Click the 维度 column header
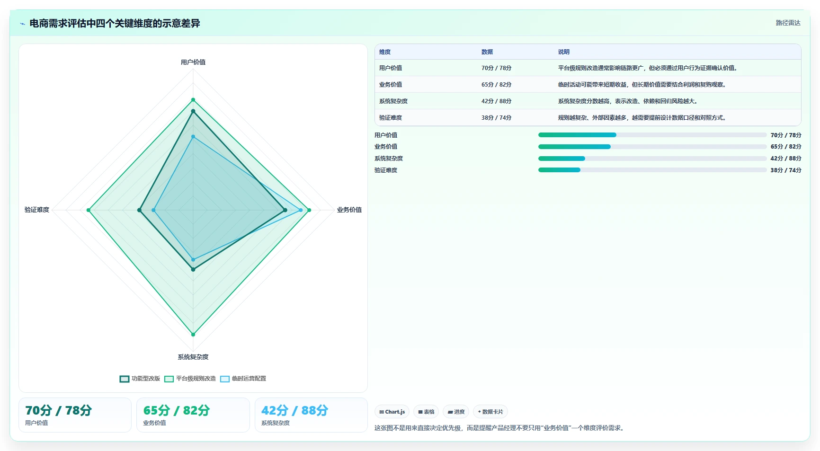Image resolution: width=820 pixels, height=451 pixels. click(385, 52)
